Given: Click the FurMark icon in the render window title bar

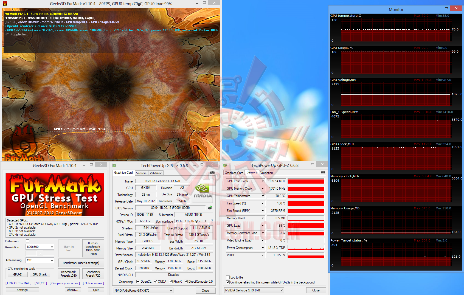Looking at the screenshot, I should 5,4.
